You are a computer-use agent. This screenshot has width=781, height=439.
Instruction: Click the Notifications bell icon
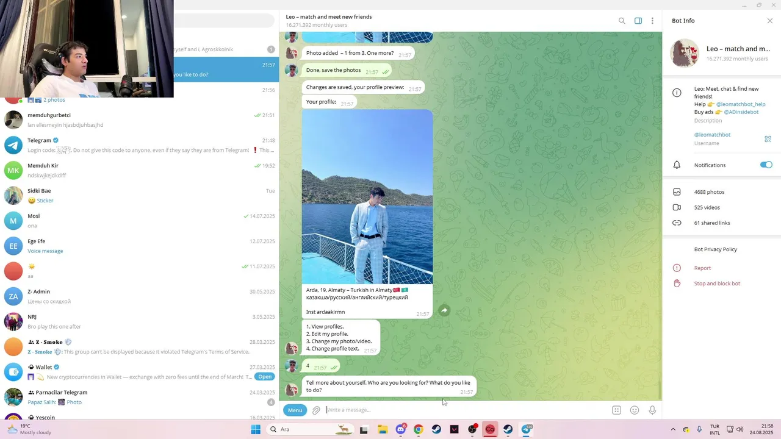pyautogui.click(x=677, y=165)
